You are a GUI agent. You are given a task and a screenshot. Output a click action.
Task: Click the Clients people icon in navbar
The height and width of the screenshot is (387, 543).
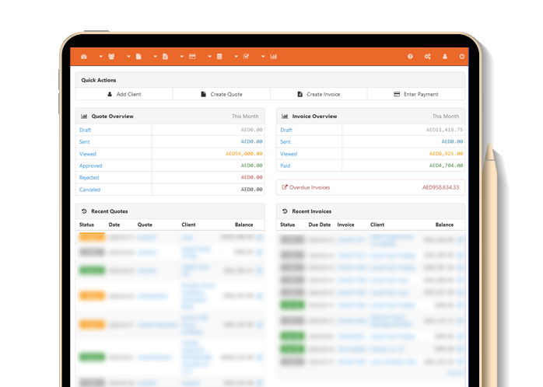111,57
